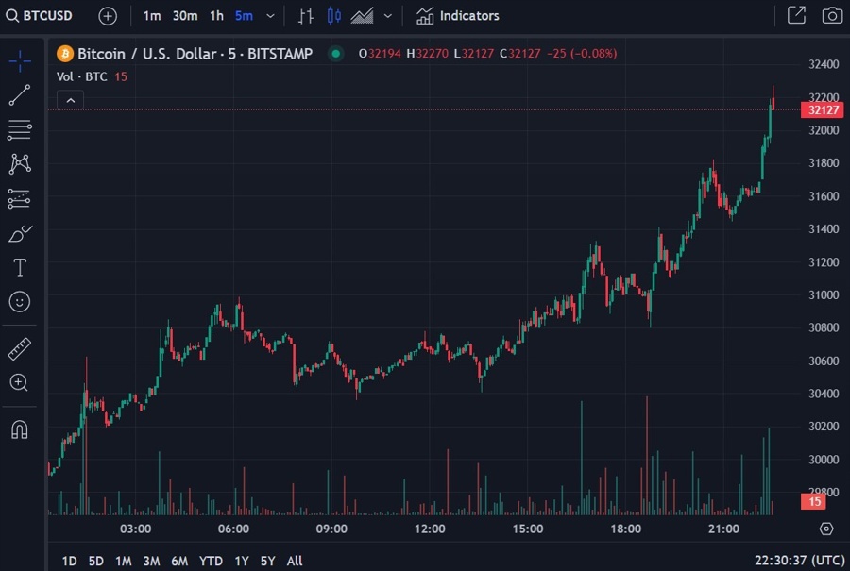This screenshot has height=571, width=850.
Task: Set the range to 6M
Action: (x=179, y=561)
